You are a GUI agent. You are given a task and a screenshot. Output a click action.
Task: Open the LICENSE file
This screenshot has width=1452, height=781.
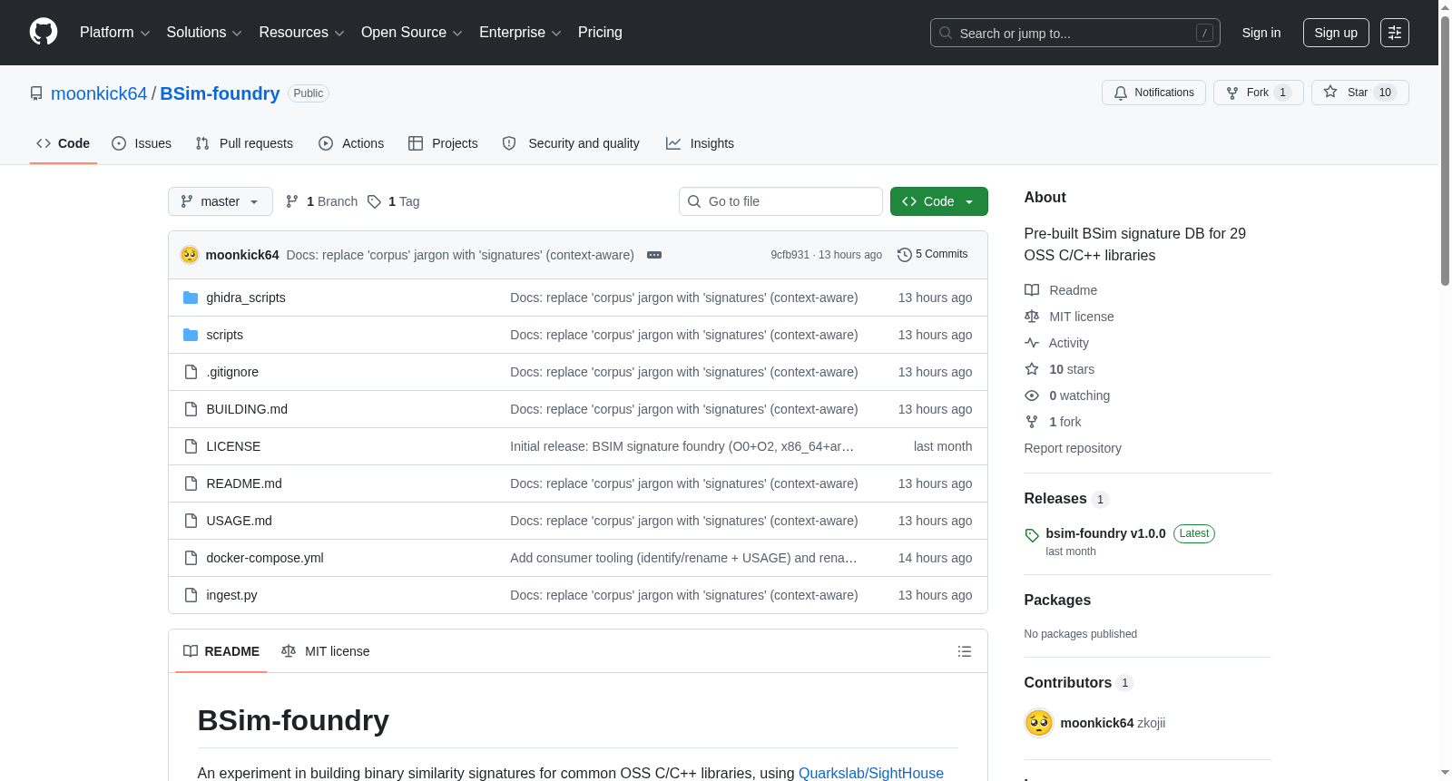pyautogui.click(x=233, y=446)
